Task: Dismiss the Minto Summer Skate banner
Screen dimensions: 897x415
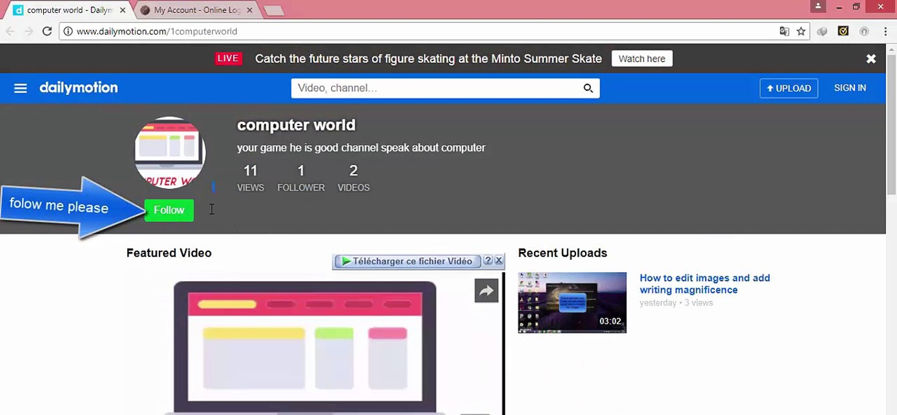Action: (871, 59)
